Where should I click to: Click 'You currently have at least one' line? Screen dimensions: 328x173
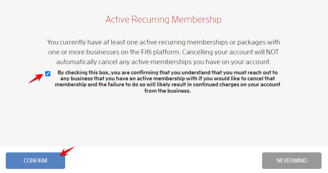(164, 42)
